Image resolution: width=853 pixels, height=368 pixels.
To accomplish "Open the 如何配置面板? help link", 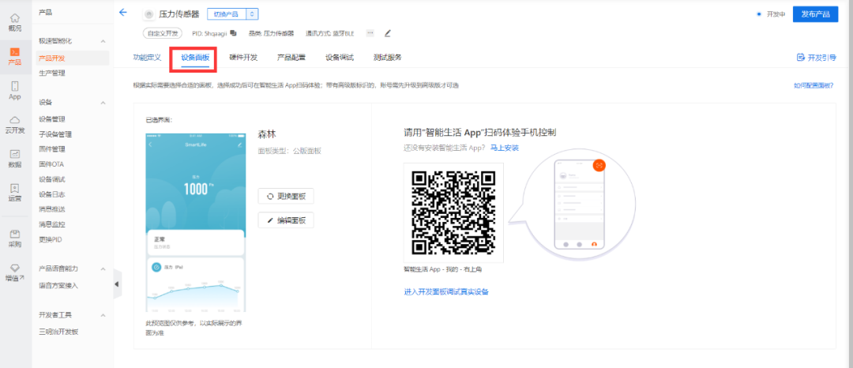I will tap(814, 85).
